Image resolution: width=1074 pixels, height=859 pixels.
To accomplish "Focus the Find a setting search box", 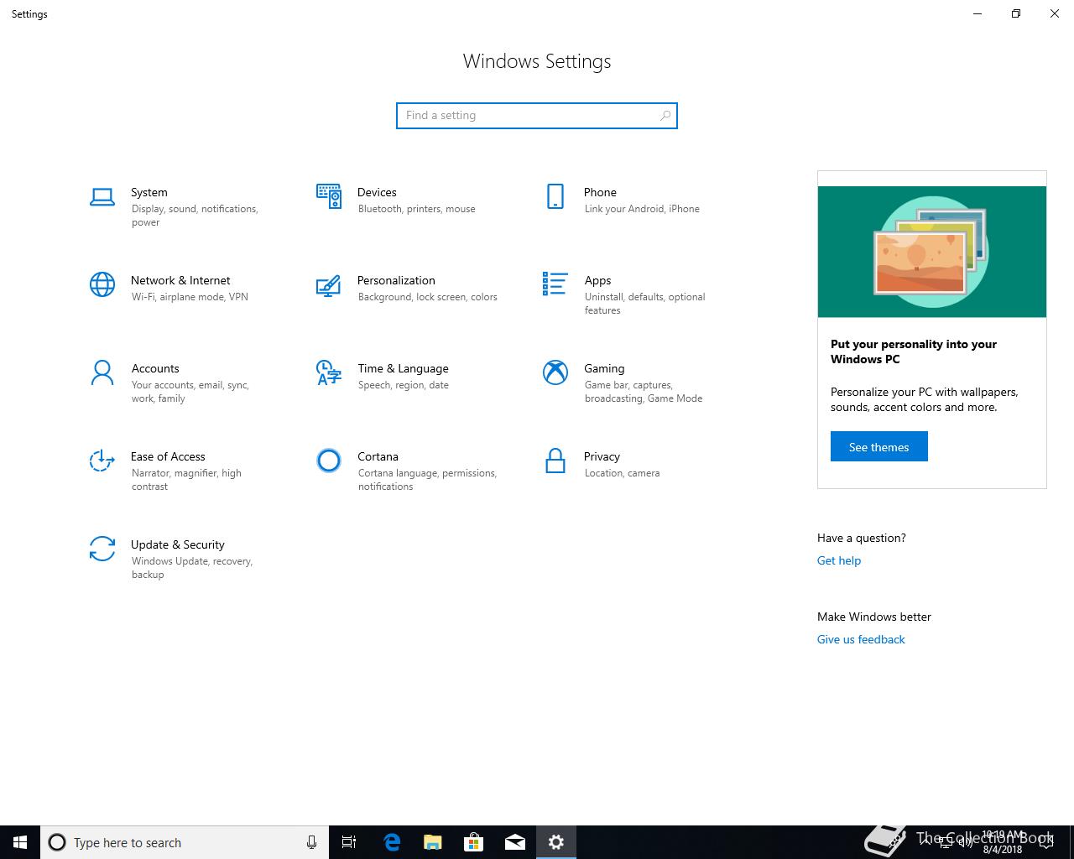I will coord(537,116).
